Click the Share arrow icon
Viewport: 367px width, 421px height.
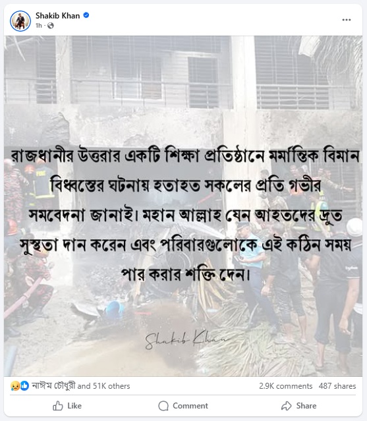286,406
